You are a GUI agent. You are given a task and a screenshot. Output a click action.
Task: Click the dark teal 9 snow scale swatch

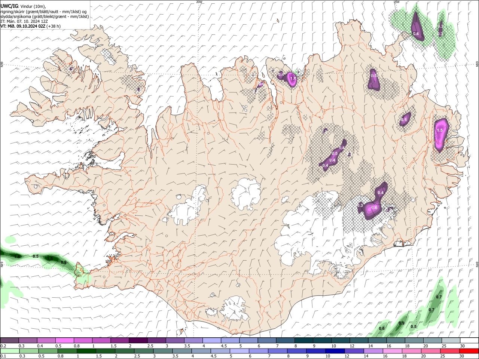322,340
